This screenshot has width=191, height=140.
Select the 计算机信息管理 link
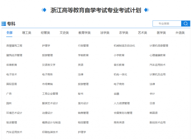coord(159,45)
